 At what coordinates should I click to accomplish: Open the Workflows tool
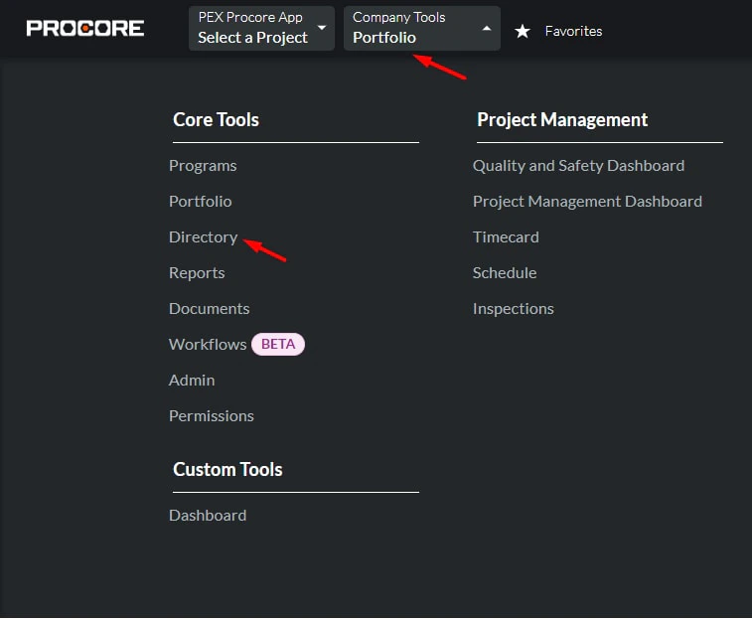(208, 345)
